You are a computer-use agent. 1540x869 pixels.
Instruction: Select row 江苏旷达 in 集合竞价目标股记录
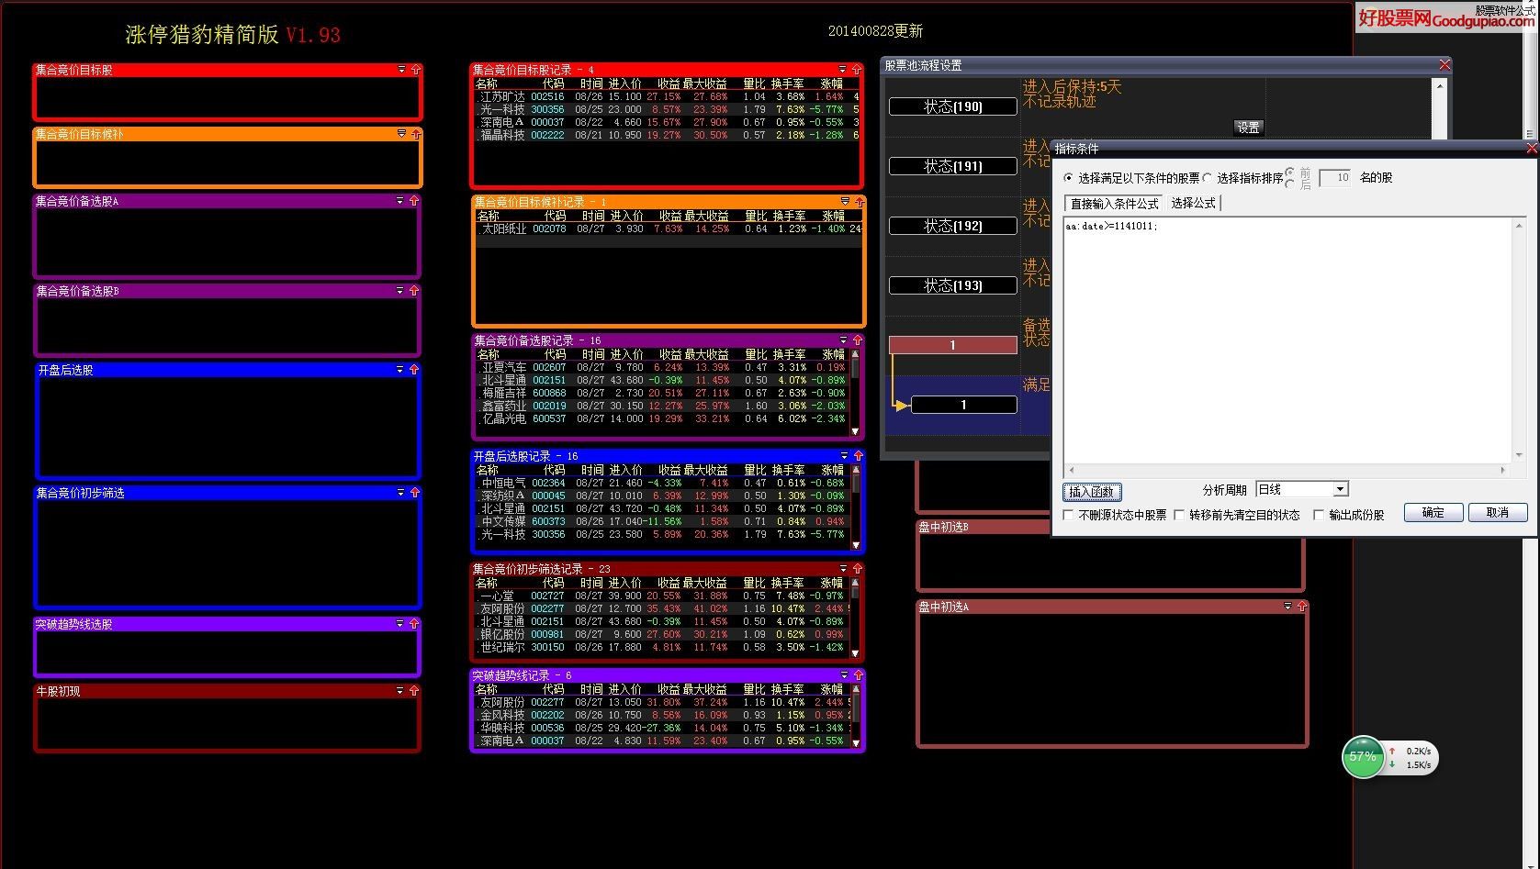tap(666, 96)
